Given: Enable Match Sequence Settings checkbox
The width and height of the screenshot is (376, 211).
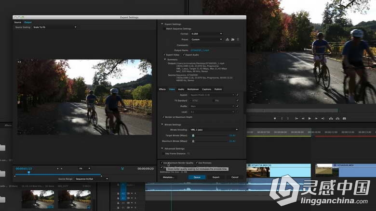Looking at the screenshot, I should pos(164,29).
